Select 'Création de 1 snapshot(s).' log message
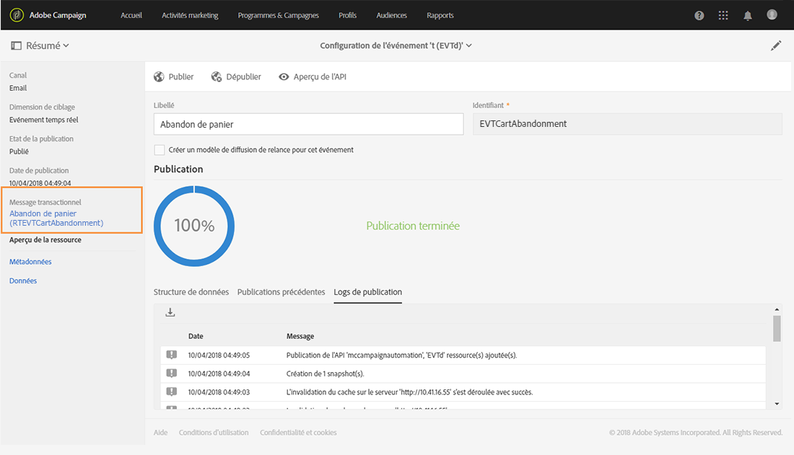This screenshot has height=455, width=794. tap(325, 374)
